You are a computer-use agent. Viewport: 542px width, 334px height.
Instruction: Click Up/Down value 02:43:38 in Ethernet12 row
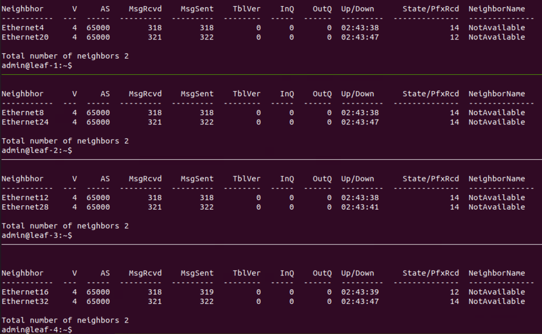[x=360, y=198]
